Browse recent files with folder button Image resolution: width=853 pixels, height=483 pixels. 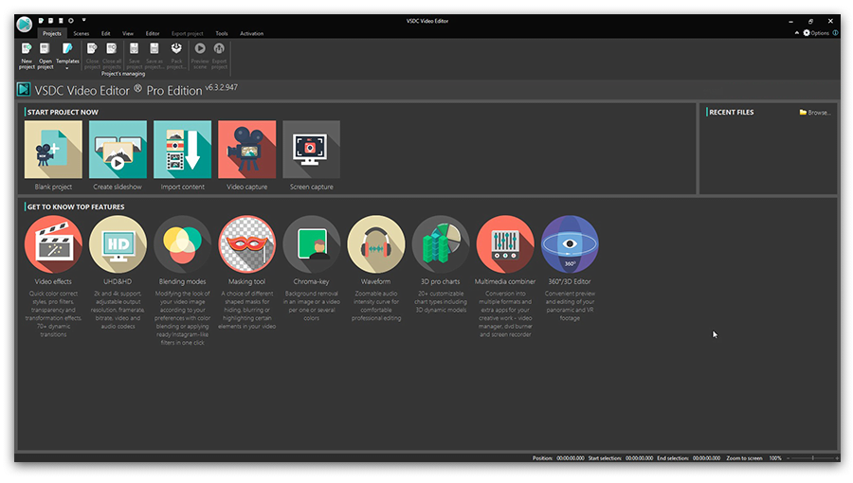814,113
